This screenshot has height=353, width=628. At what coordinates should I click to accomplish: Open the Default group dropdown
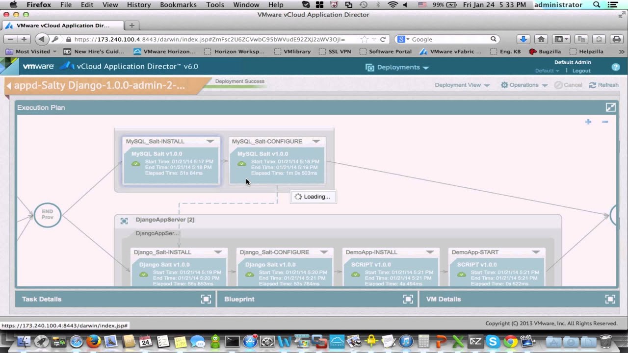click(x=547, y=71)
